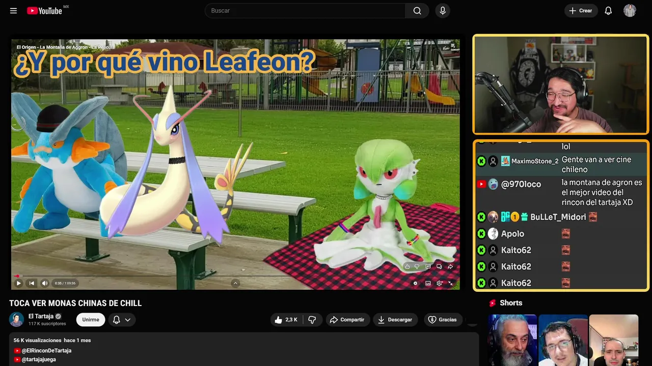Open middle Shorts thumbnail with headset man
This screenshot has height=366, width=652.
click(563, 340)
